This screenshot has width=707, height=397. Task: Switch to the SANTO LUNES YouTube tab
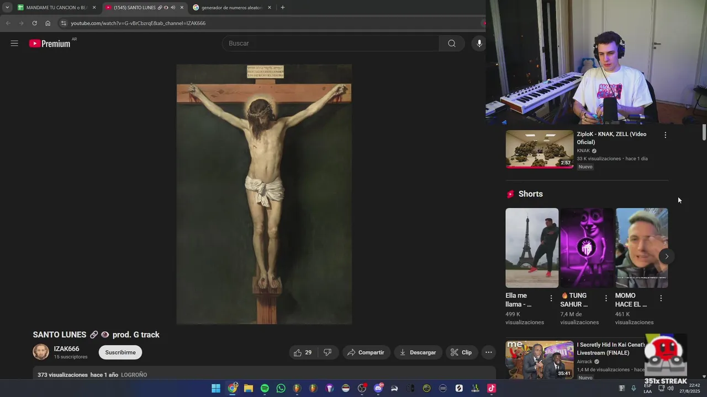click(145, 8)
